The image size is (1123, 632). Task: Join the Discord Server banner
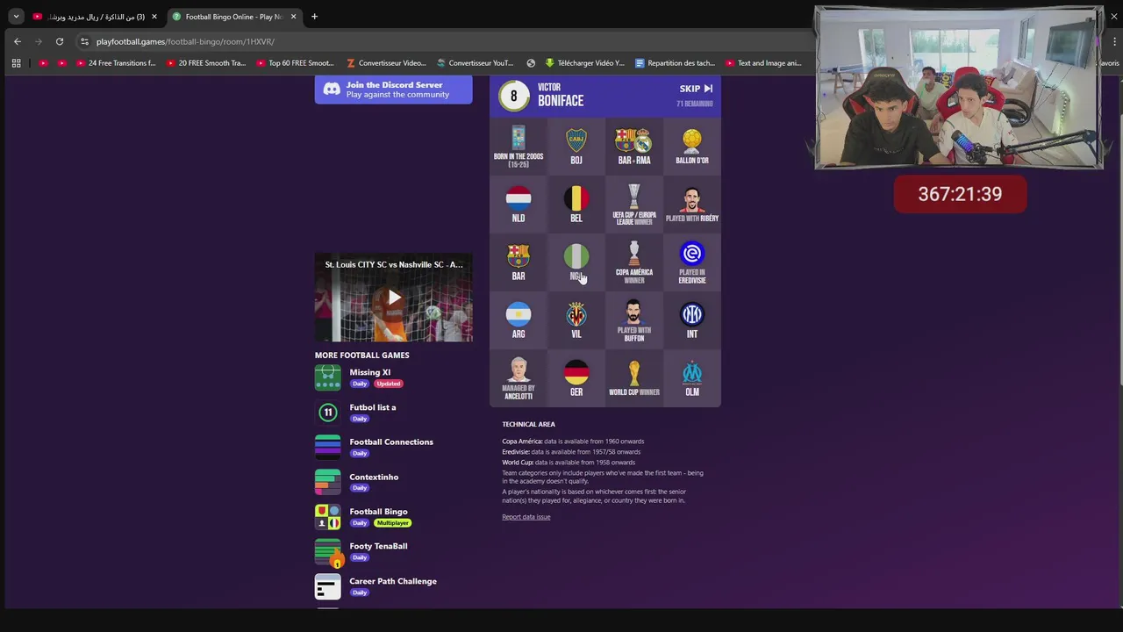[393, 90]
